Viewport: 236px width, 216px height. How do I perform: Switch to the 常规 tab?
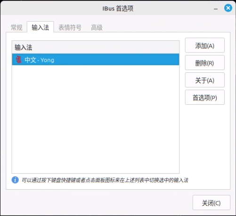pyautogui.click(x=16, y=28)
